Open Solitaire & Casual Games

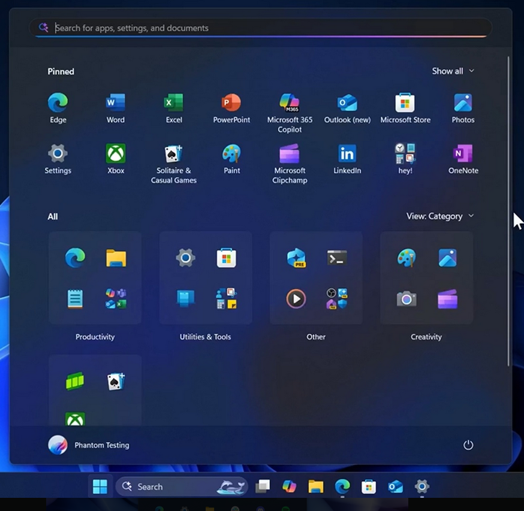pyautogui.click(x=174, y=164)
